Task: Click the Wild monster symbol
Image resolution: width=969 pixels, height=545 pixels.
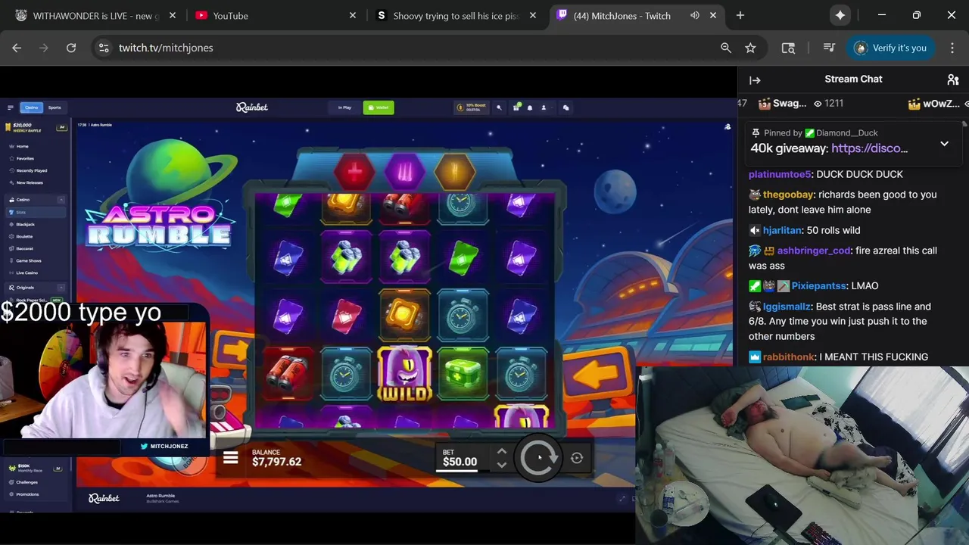Action: pos(405,374)
